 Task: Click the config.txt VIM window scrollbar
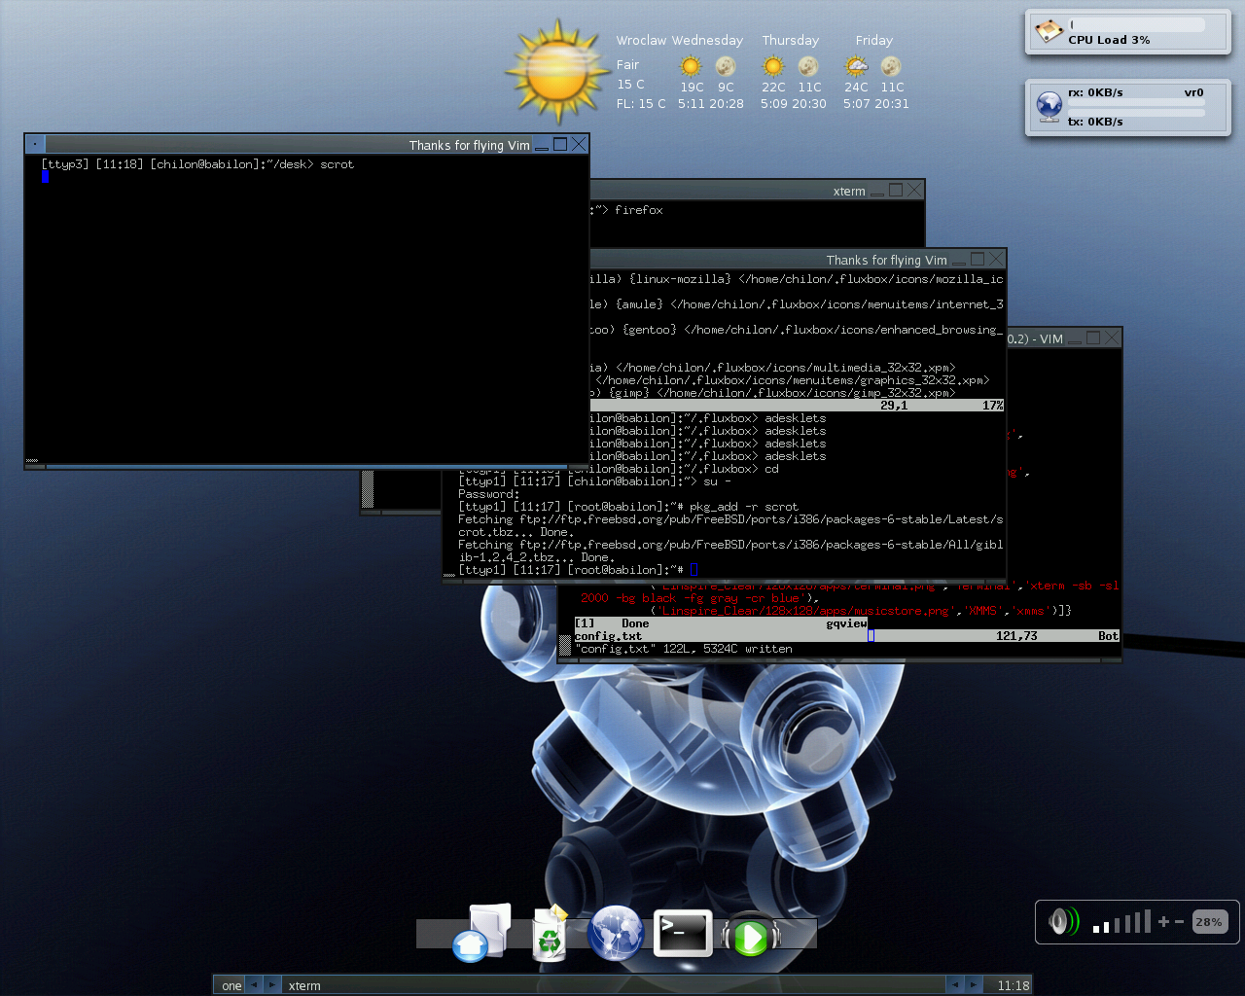click(x=565, y=644)
